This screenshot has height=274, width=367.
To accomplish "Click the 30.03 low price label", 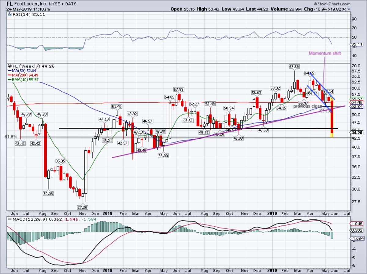I will coord(48,193).
